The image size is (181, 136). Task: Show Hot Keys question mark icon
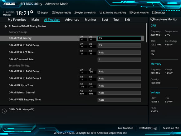pyautogui.click(x=154, y=13)
